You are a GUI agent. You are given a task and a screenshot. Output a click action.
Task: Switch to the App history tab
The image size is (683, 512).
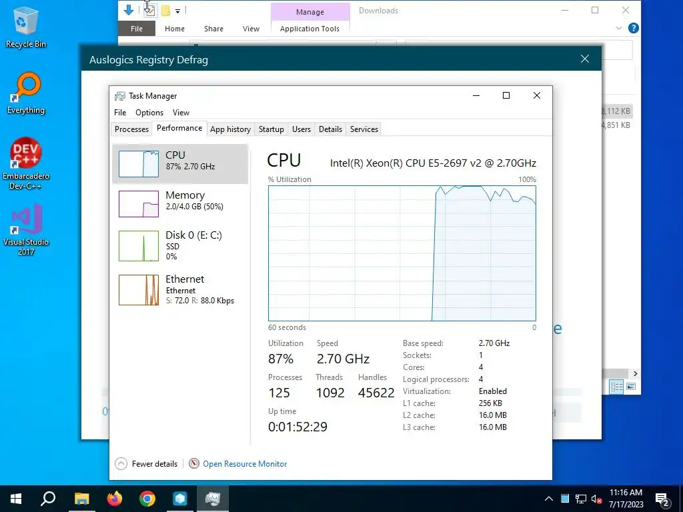pyautogui.click(x=230, y=129)
